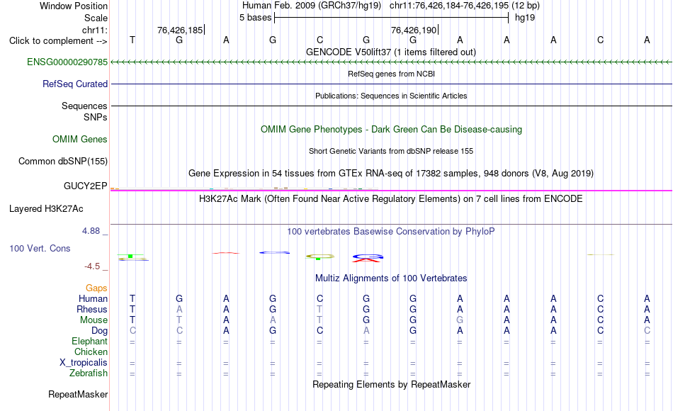Click 'Short Genetic Variants from dbSNP release 155'
This screenshot has height=411, width=673.
tap(391, 151)
